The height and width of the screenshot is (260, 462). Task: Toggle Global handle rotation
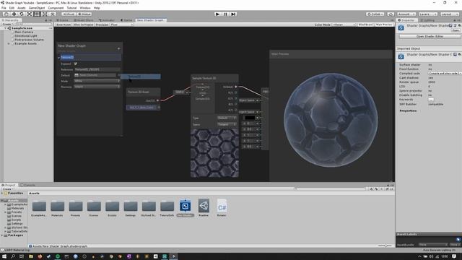click(x=84, y=14)
